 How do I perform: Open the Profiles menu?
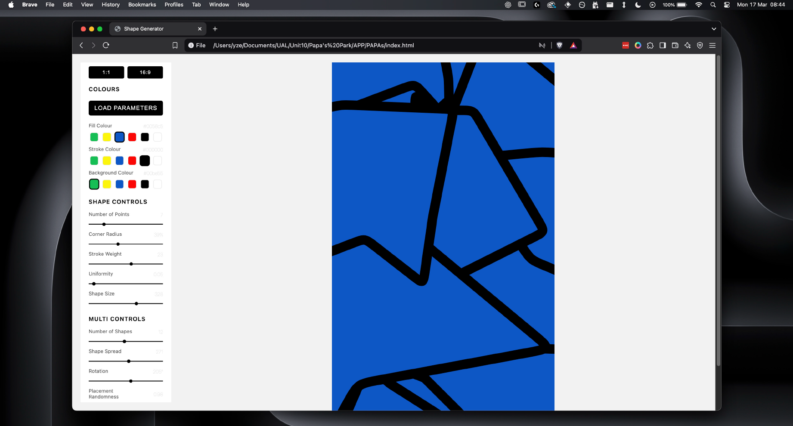tap(174, 5)
